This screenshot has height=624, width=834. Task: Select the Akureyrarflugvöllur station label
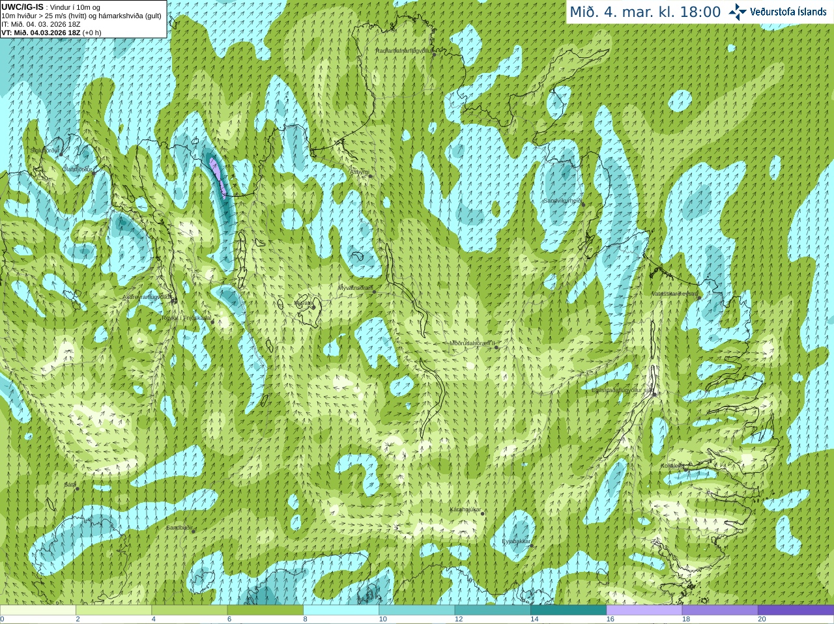pyautogui.click(x=147, y=297)
